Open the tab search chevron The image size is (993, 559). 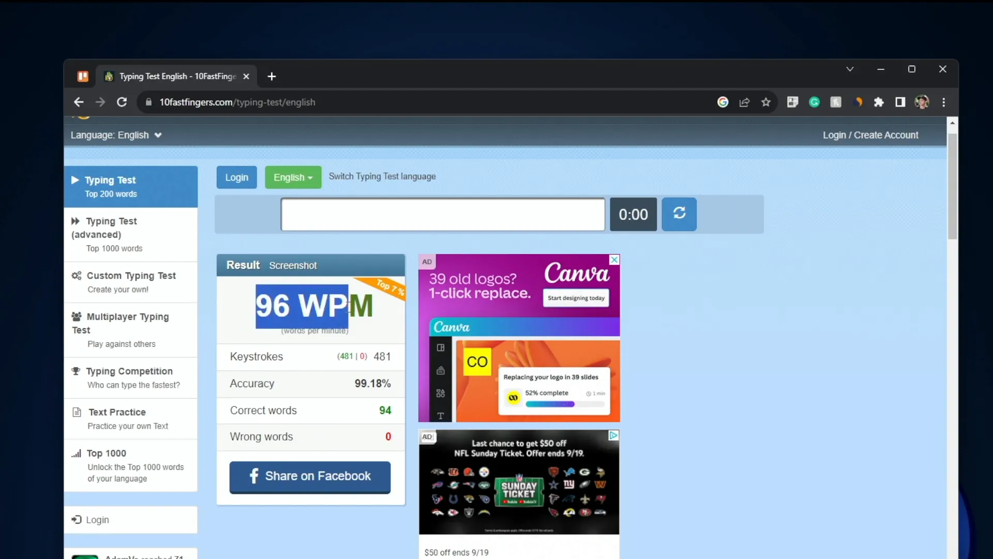[x=850, y=69]
